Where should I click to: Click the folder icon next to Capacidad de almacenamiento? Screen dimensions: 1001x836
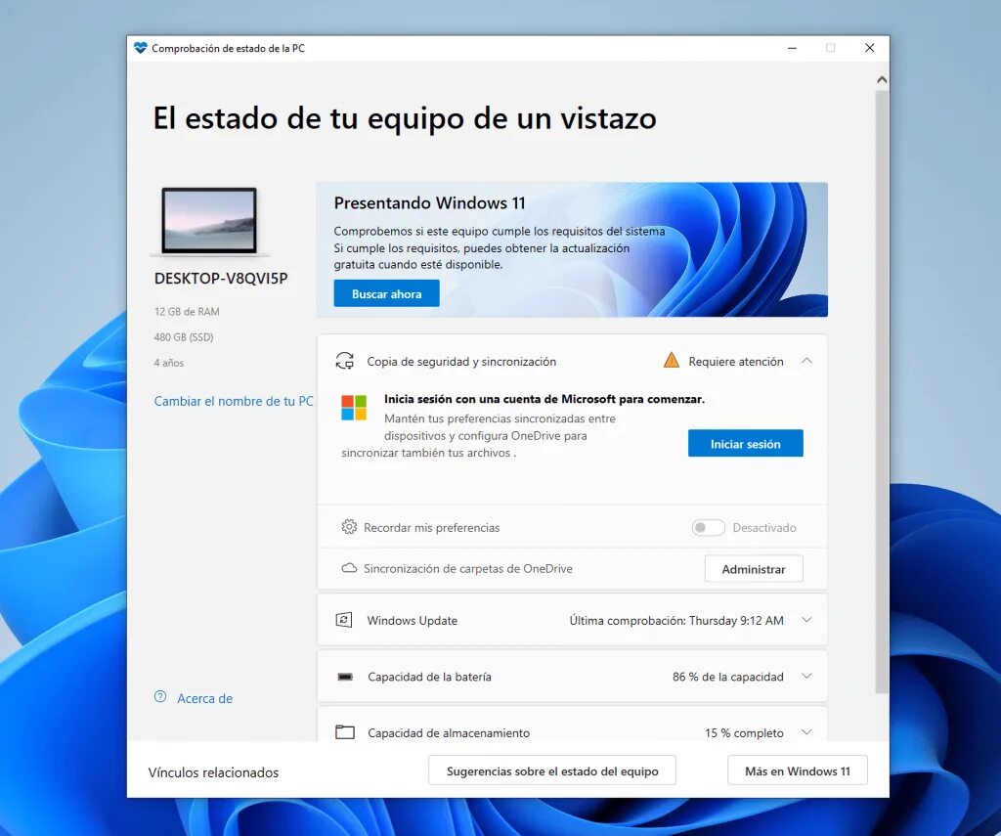345,732
